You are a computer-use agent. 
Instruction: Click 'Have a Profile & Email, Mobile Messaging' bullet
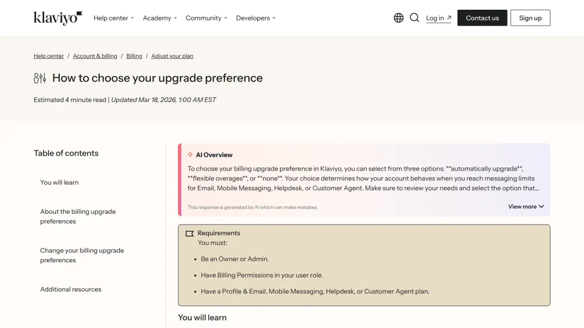(x=315, y=291)
